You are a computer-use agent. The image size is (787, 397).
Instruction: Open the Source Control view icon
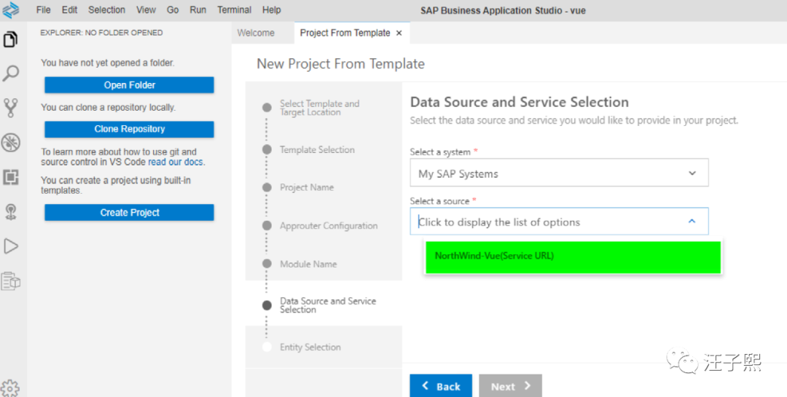(x=11, y=108)
